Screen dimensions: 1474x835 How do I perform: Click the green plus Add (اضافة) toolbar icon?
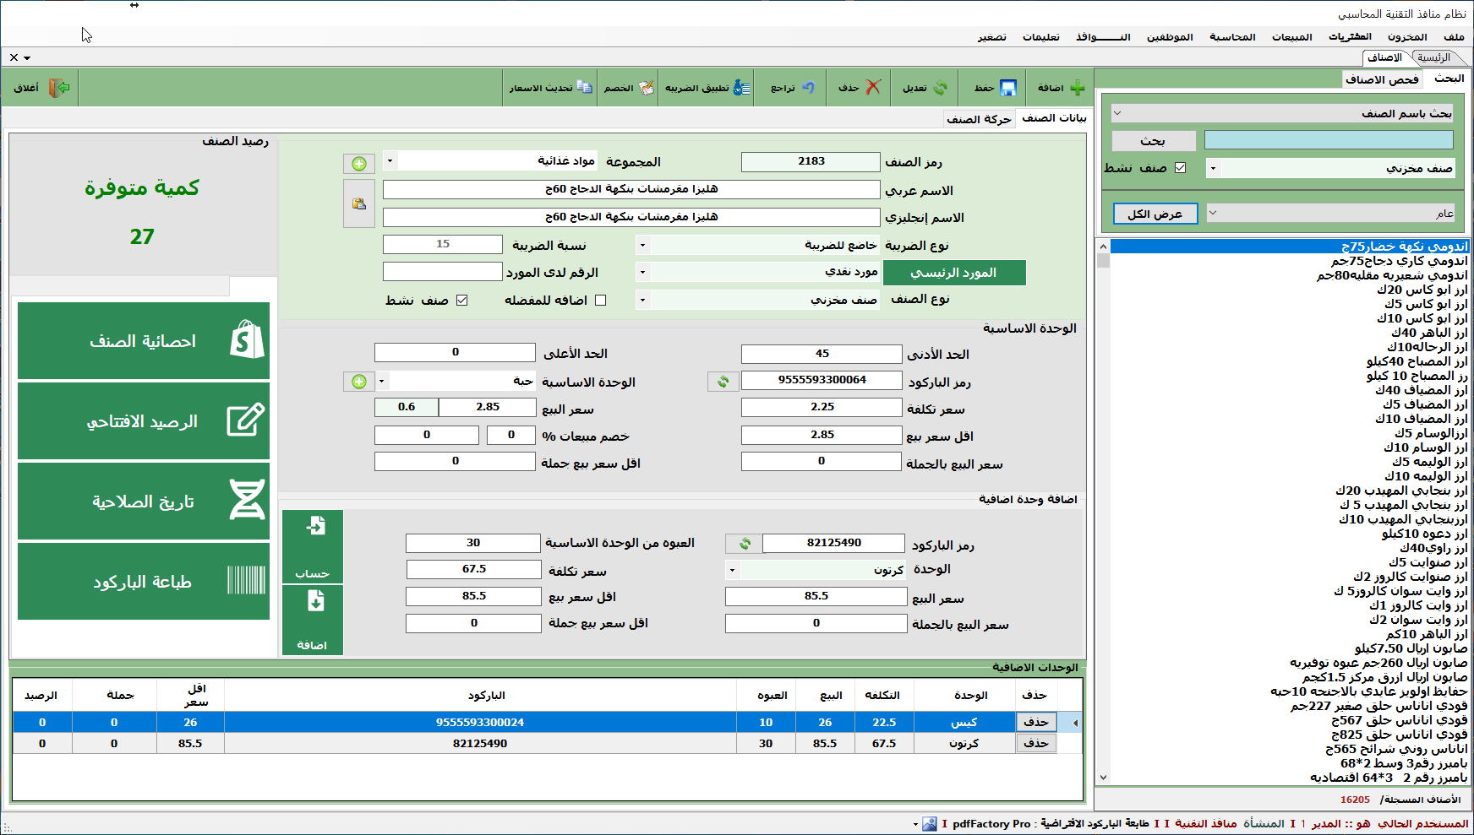pos(1077,88)
